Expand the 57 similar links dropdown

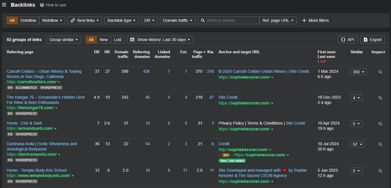[x=357, y=144]
